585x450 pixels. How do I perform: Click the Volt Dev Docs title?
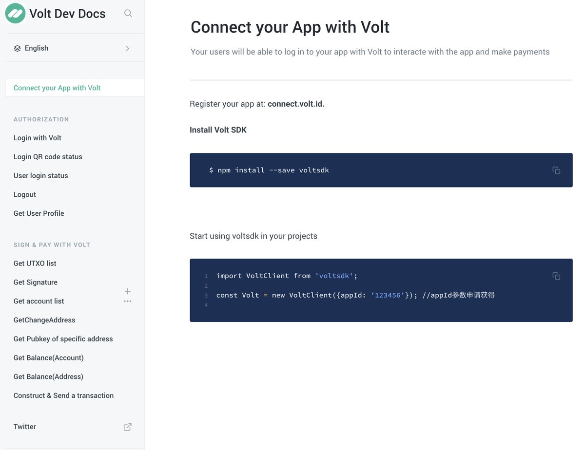click(x=67, y=14)
